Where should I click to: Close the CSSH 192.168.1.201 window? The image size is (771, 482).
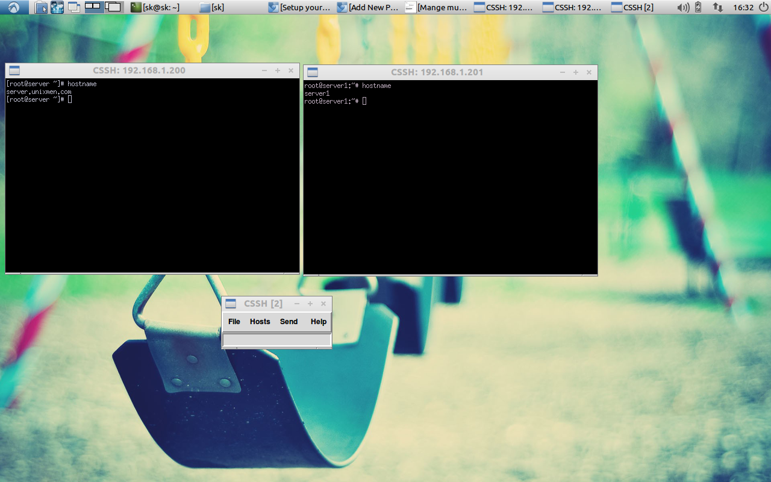pyautogui.click(x=589, y=72)
